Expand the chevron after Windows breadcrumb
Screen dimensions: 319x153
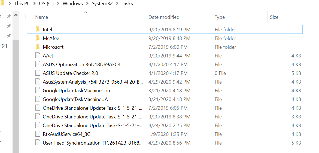tap(87, 4)
